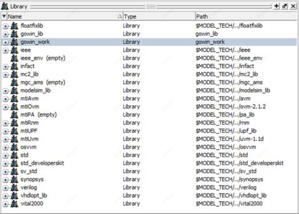Expand the osvvm library node
The image size is (299, 214).
tap(5, 148)
